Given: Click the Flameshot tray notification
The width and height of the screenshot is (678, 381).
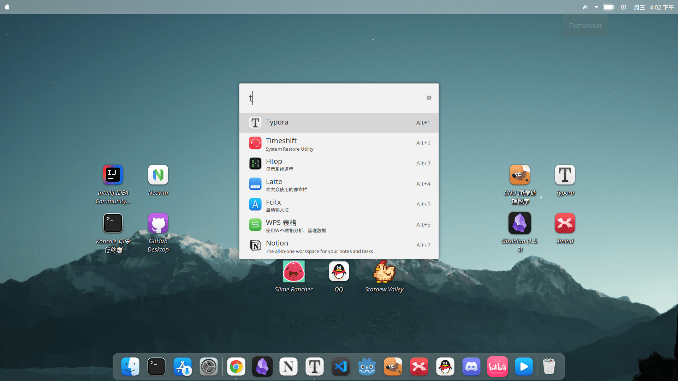Looking at the screenshot, I should (x=585, y=26).
